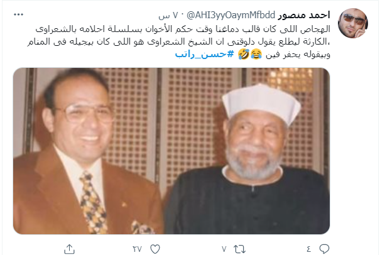Image resolution: width=380 pixels, height=255 pixels.
Task: Open the tweet's three-dot more options menu
Action: pyautogui.click(x=19, y=14)
